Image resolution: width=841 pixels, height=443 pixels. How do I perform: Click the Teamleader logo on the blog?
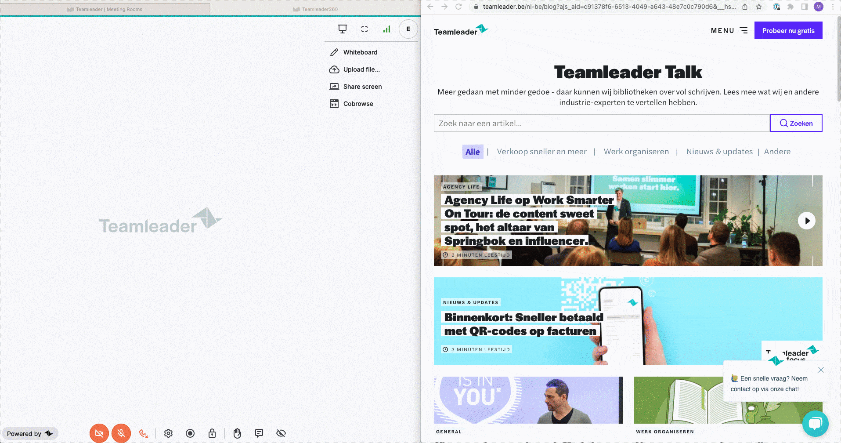461,30
